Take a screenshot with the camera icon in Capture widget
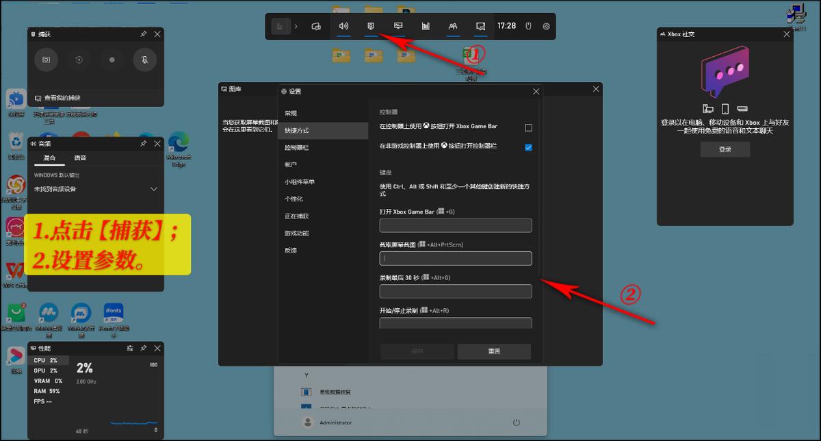 tap(47, 60)
